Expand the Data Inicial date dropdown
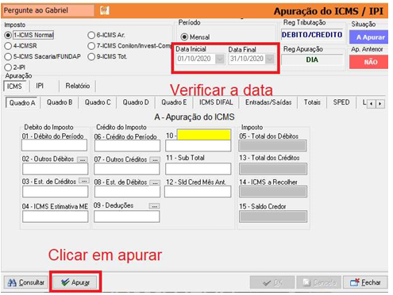Screen dimensions: 393x295 click(220, 59)
